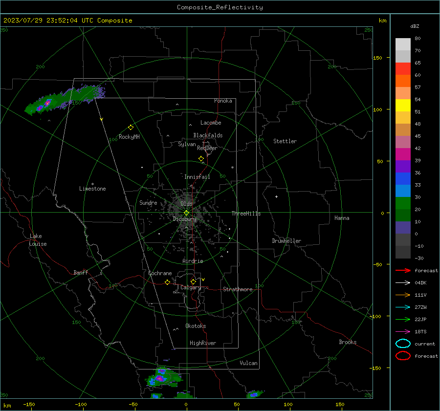This screenshot has height=411, width=440.
Task: Click the Banff label
Action: tap(81, 272)
